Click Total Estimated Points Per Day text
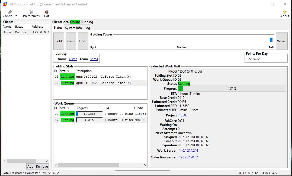Screen dimensions: 292x176 coord(31,173)
